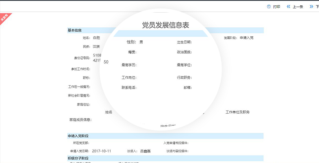
Task: Click the double left chevron icon
Action: pos(288,7)
